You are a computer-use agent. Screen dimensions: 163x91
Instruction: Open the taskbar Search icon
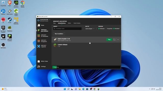click(69, 89)
